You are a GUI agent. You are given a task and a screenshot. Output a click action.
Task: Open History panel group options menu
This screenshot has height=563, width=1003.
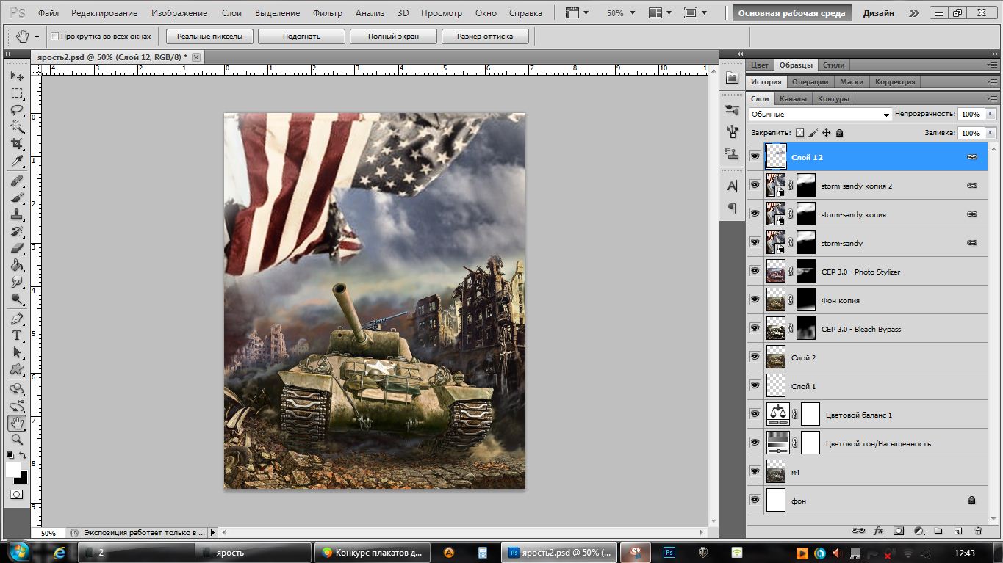coord(993,81)
